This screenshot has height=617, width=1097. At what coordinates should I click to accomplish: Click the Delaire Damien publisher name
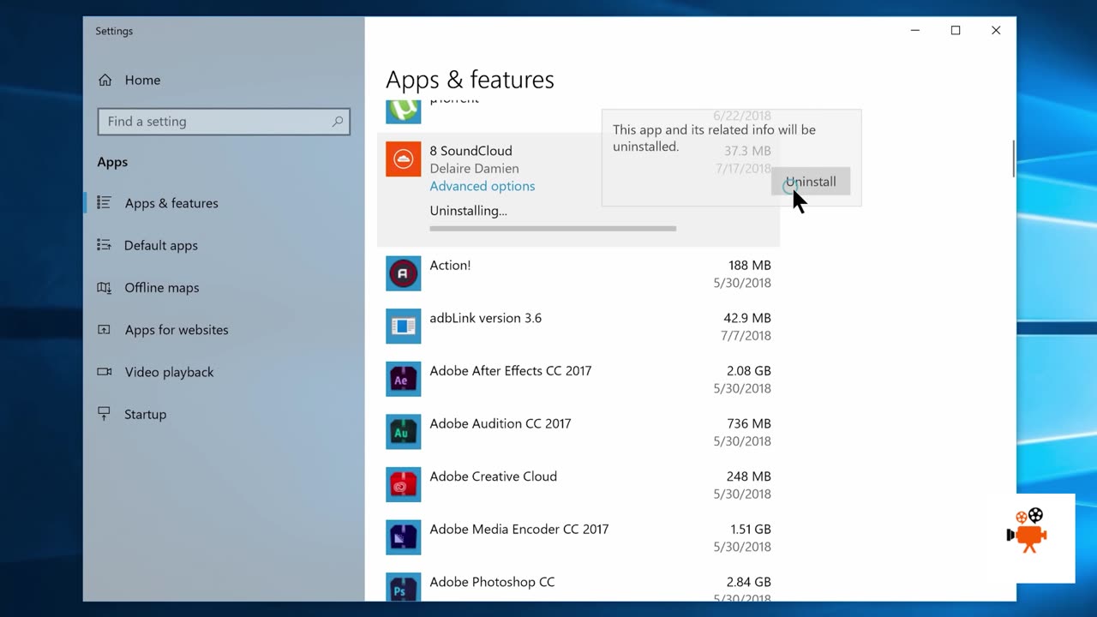[x=474, y=169]
